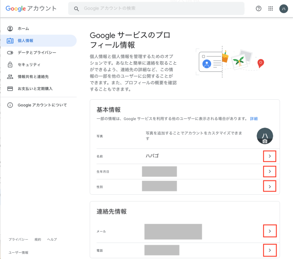Click the 個人情報 ID card icon
The image size is (293, 259).
[10, 41]
